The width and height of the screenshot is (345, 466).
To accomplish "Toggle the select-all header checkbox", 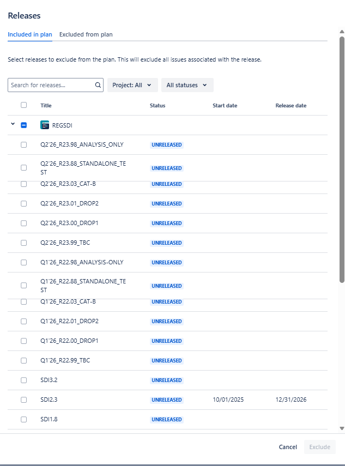I will 24,105.
